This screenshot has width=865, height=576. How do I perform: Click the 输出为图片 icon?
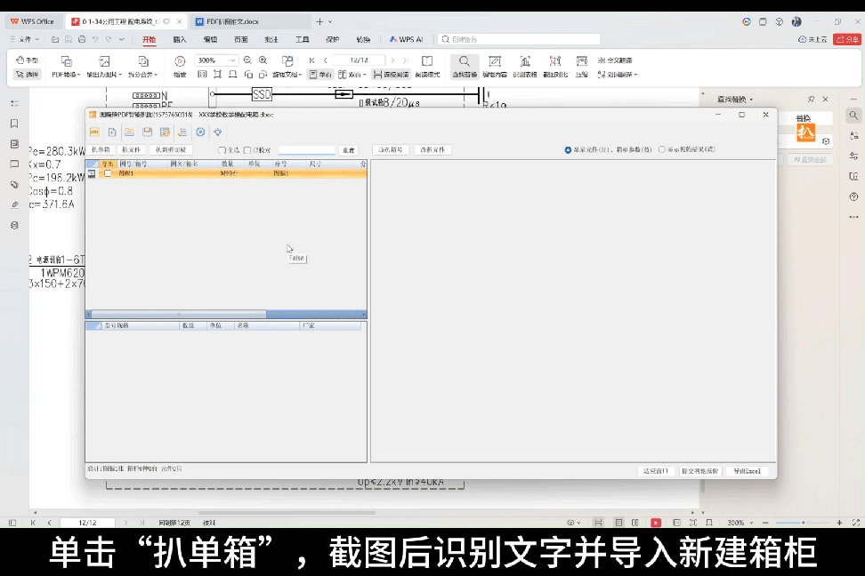(104, 61)
